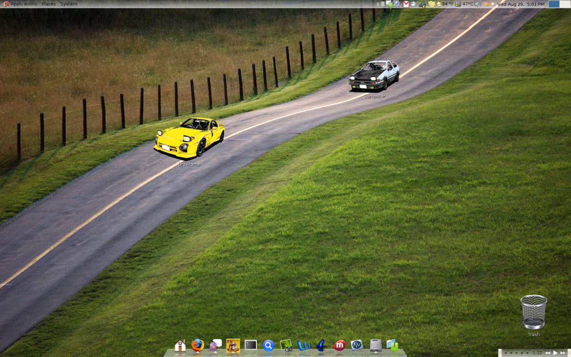
Task: Skip to the next track
Action: (563, 353)
